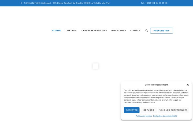Close the cookie consent dialog

pyautogui.click(x=187, y=85)
